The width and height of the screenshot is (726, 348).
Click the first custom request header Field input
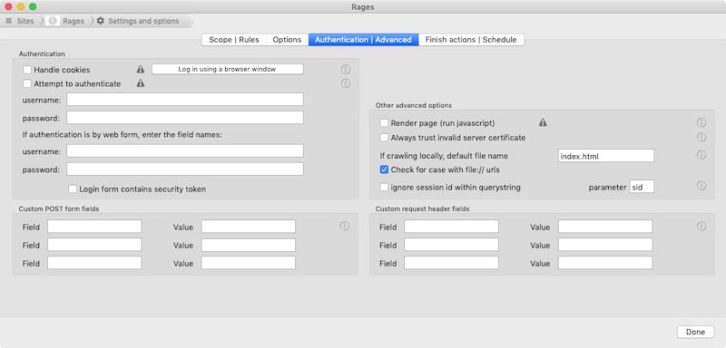pyautogui.click(x=451, y=227)
